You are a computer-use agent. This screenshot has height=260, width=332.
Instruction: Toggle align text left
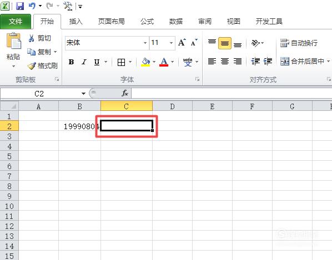(x=212, y=62)
